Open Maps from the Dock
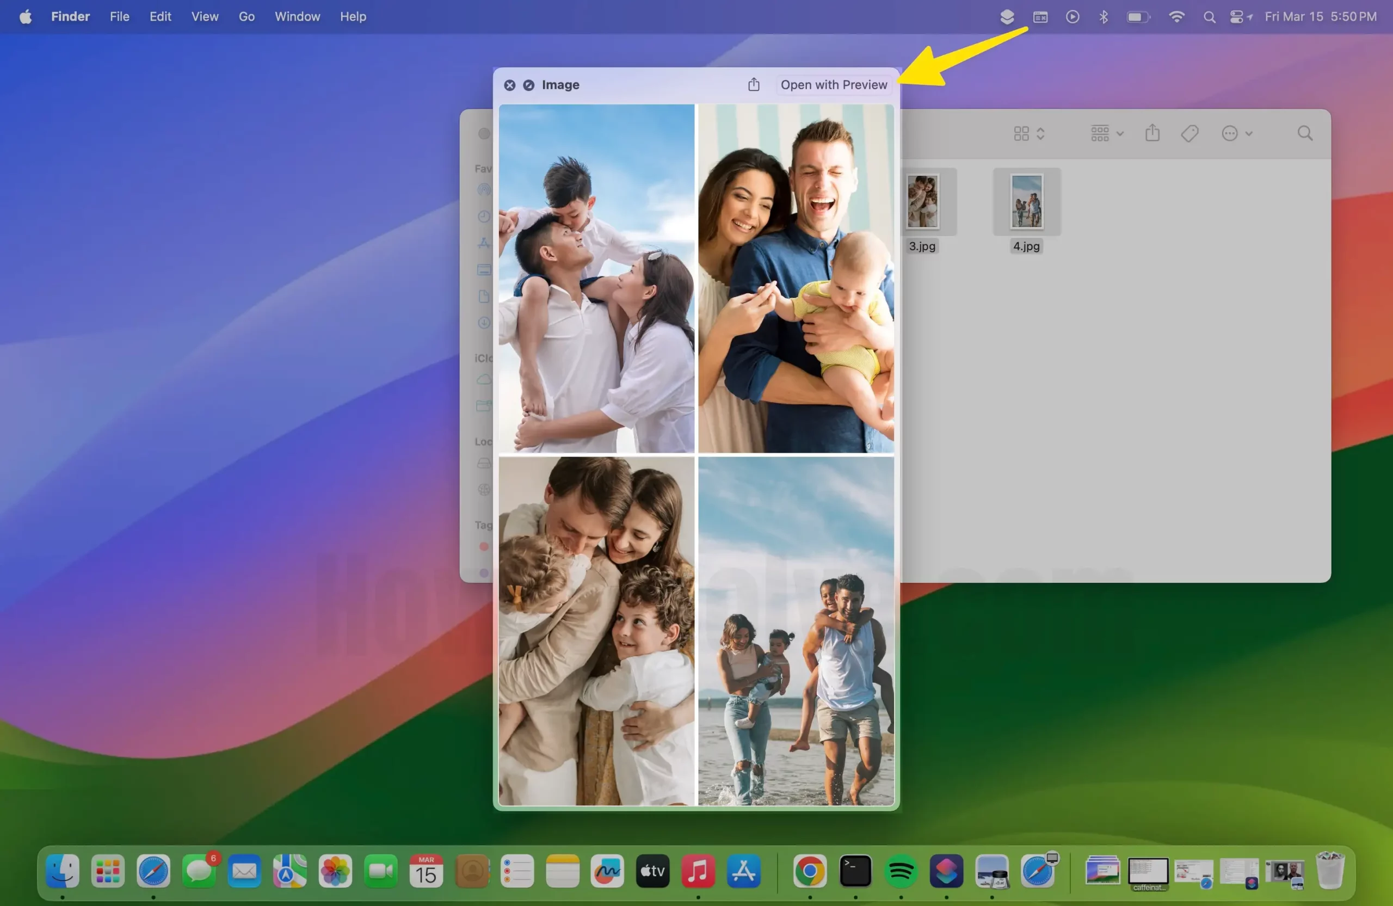 (x=289, y=871)
